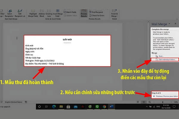Open Cortana circle on taskbar
The image size is (179, 119).
[39, 107]
